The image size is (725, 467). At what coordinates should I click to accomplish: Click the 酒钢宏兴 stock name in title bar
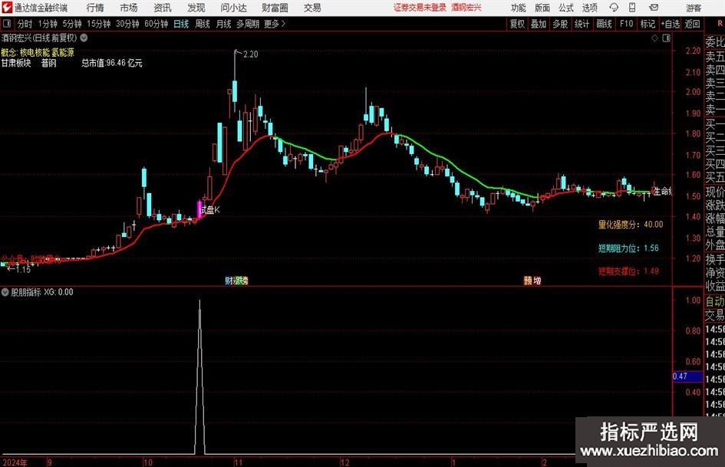pyautogui.click(x=466, y=8)
